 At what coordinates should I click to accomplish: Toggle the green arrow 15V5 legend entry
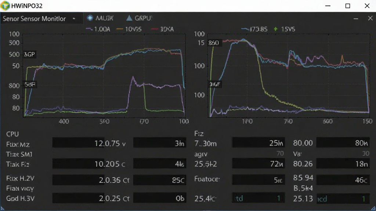pos(285,29)
